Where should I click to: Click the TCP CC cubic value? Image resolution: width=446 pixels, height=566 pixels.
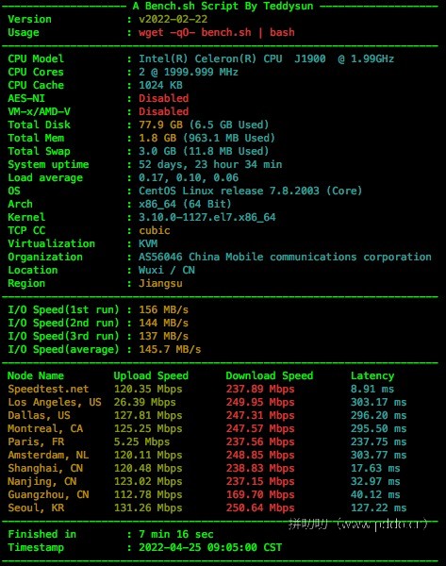[154, 230]
